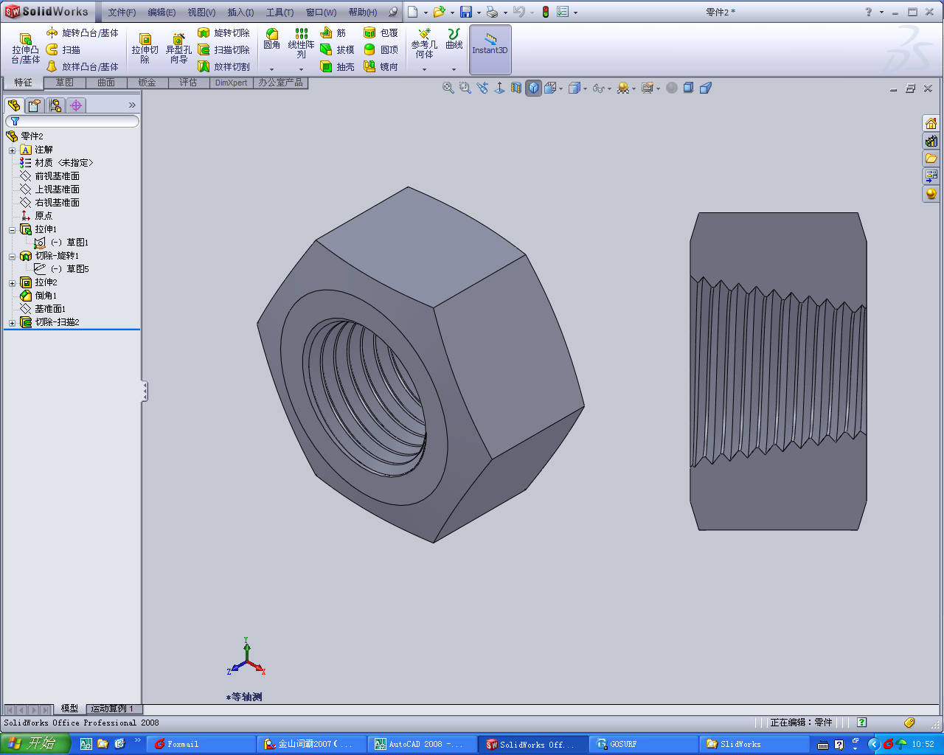Pin the menu bar with pushpin
This screenshot has height=755, width=944.
coord(392,12)
